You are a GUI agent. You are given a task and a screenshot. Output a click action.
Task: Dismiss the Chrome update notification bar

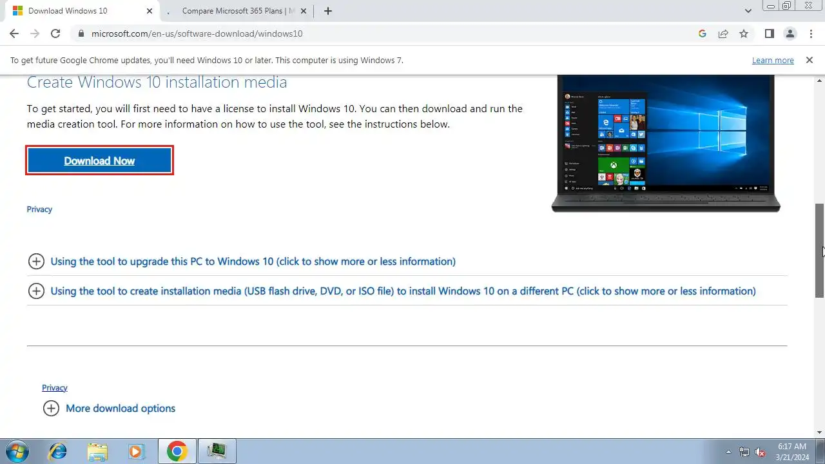coord(809,60)
